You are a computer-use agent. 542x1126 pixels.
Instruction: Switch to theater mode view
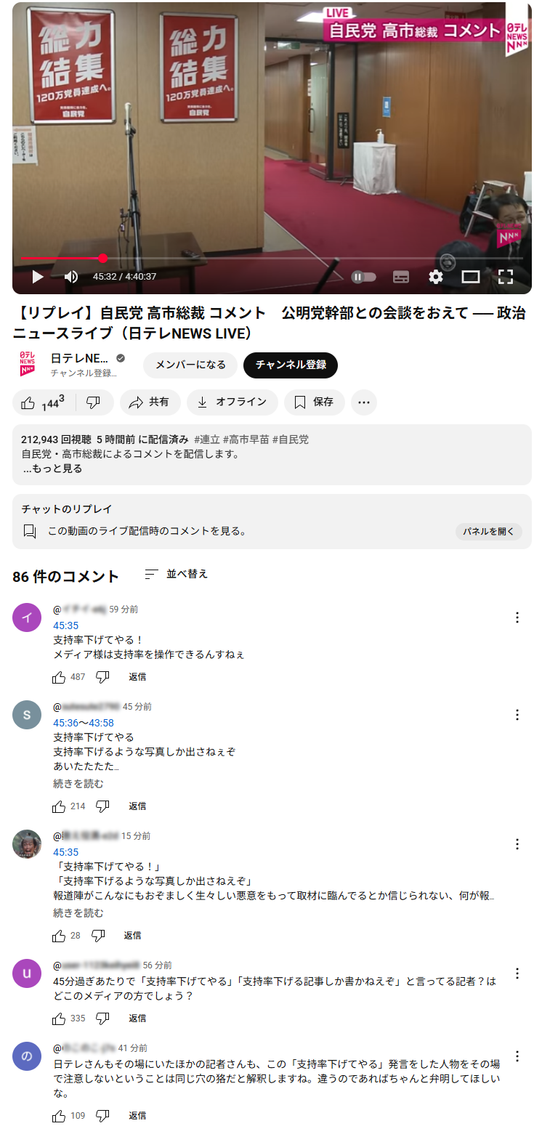pyautogui.click(x=471, y=277)
